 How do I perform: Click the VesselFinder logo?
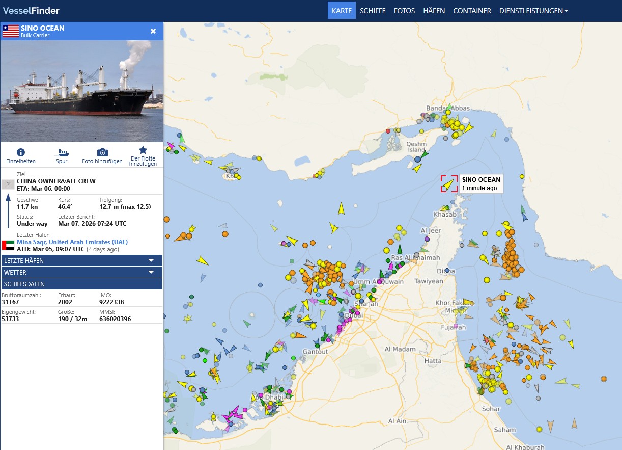click(31, 11)
